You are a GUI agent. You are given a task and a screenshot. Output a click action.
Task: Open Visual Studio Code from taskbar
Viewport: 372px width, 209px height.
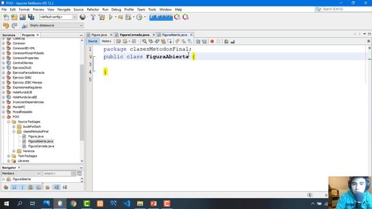pyautogui.click(x=127, y=204)
